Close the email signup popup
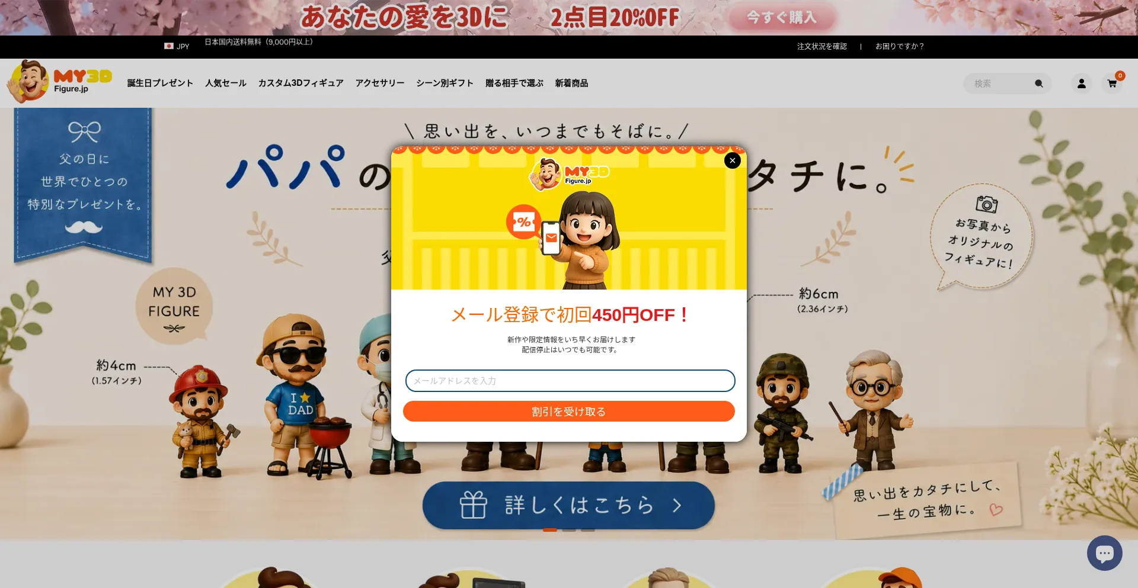This screenshot has height=588, width=1138. [x=733, y=160]
